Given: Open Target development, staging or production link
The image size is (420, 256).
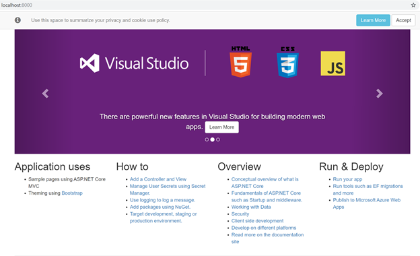Looking at the screenshot, I should [x=164, y=218].
